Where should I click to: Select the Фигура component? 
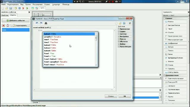(x=175, y=47)
